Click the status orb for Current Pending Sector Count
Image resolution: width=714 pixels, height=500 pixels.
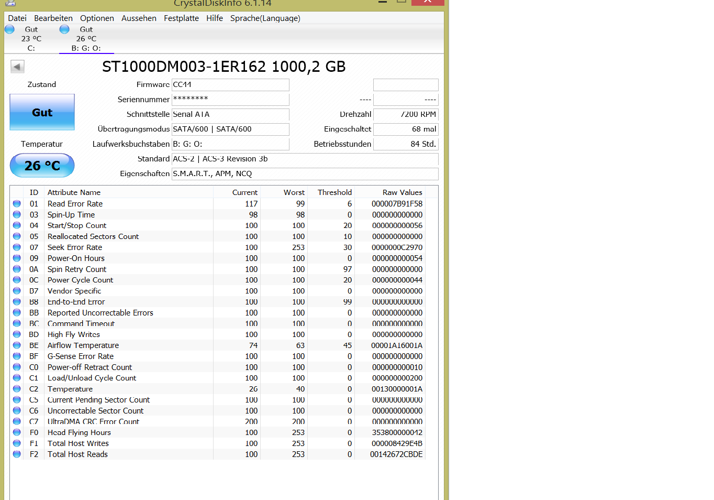click(x=17, y=400)
